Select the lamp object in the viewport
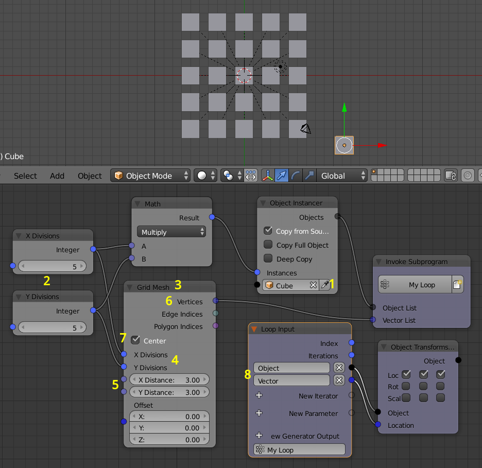Image resolution: width=482 pixels, height=468 pixels. [280, 66]
